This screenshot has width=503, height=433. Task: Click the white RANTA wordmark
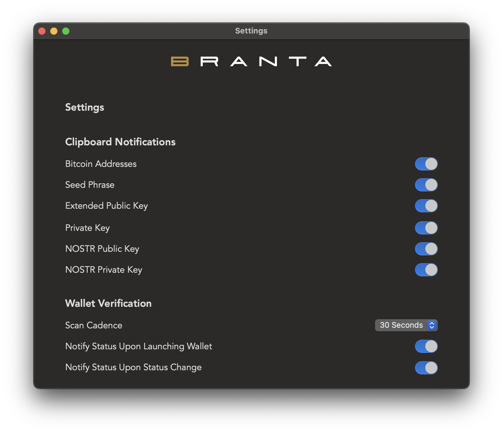tap(266, 62)
